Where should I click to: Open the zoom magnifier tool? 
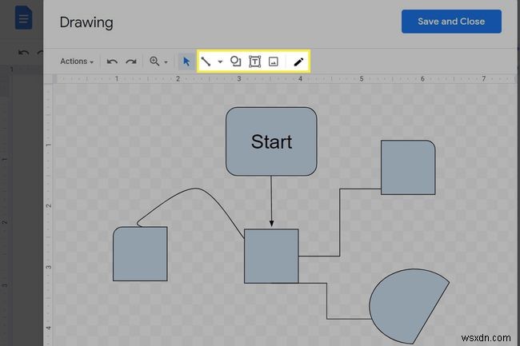coord(154,62)
